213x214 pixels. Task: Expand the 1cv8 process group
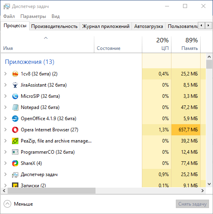coord(6,74)
